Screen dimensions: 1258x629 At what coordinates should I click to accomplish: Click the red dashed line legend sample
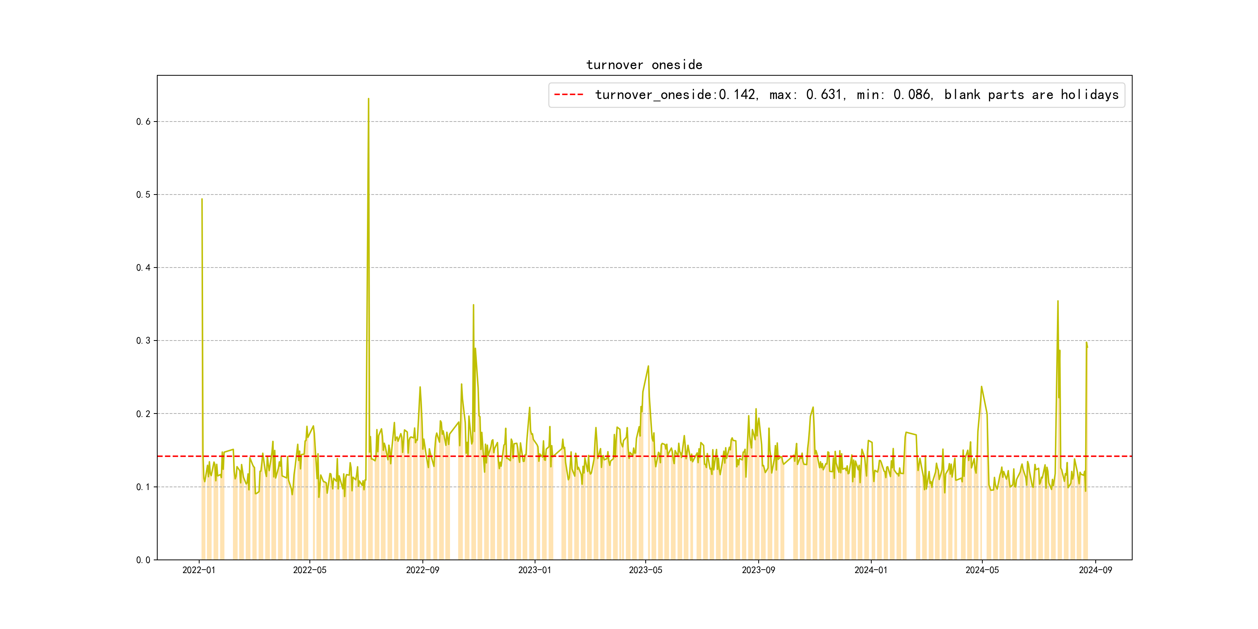pos(568,95)
